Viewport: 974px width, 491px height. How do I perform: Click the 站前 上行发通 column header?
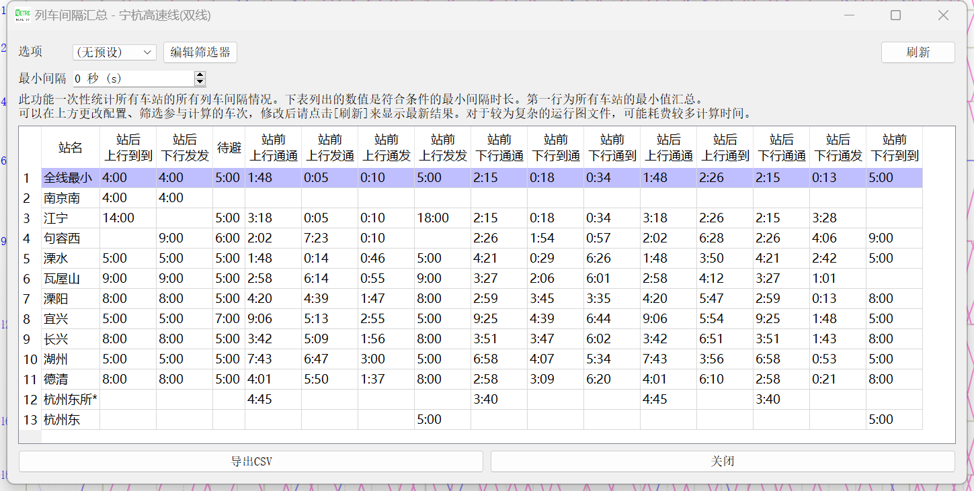click(330, 148)
